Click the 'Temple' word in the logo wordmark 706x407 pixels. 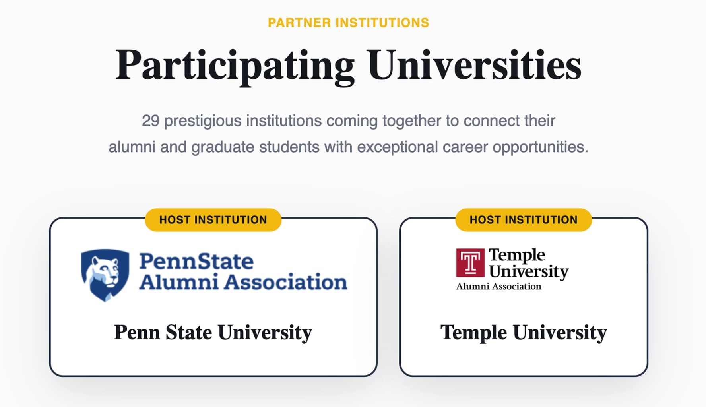(x=517, y=254)
